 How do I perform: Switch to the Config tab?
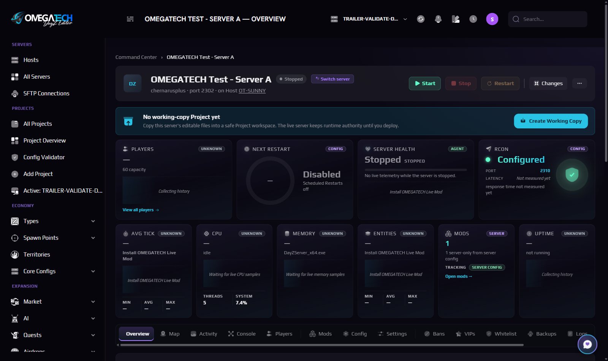[355, 334]
